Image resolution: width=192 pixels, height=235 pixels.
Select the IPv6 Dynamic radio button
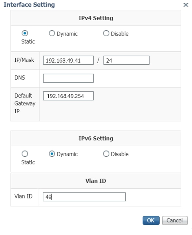(x=52, y=154)
